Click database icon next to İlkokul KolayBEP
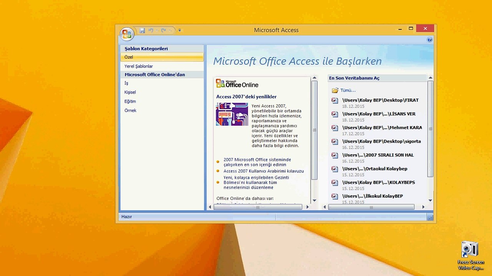The image size is (492, 276). pyautogui.click(x=335, y=197)
